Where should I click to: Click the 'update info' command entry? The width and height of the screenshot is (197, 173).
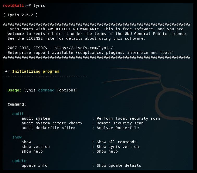pos(34,165)
